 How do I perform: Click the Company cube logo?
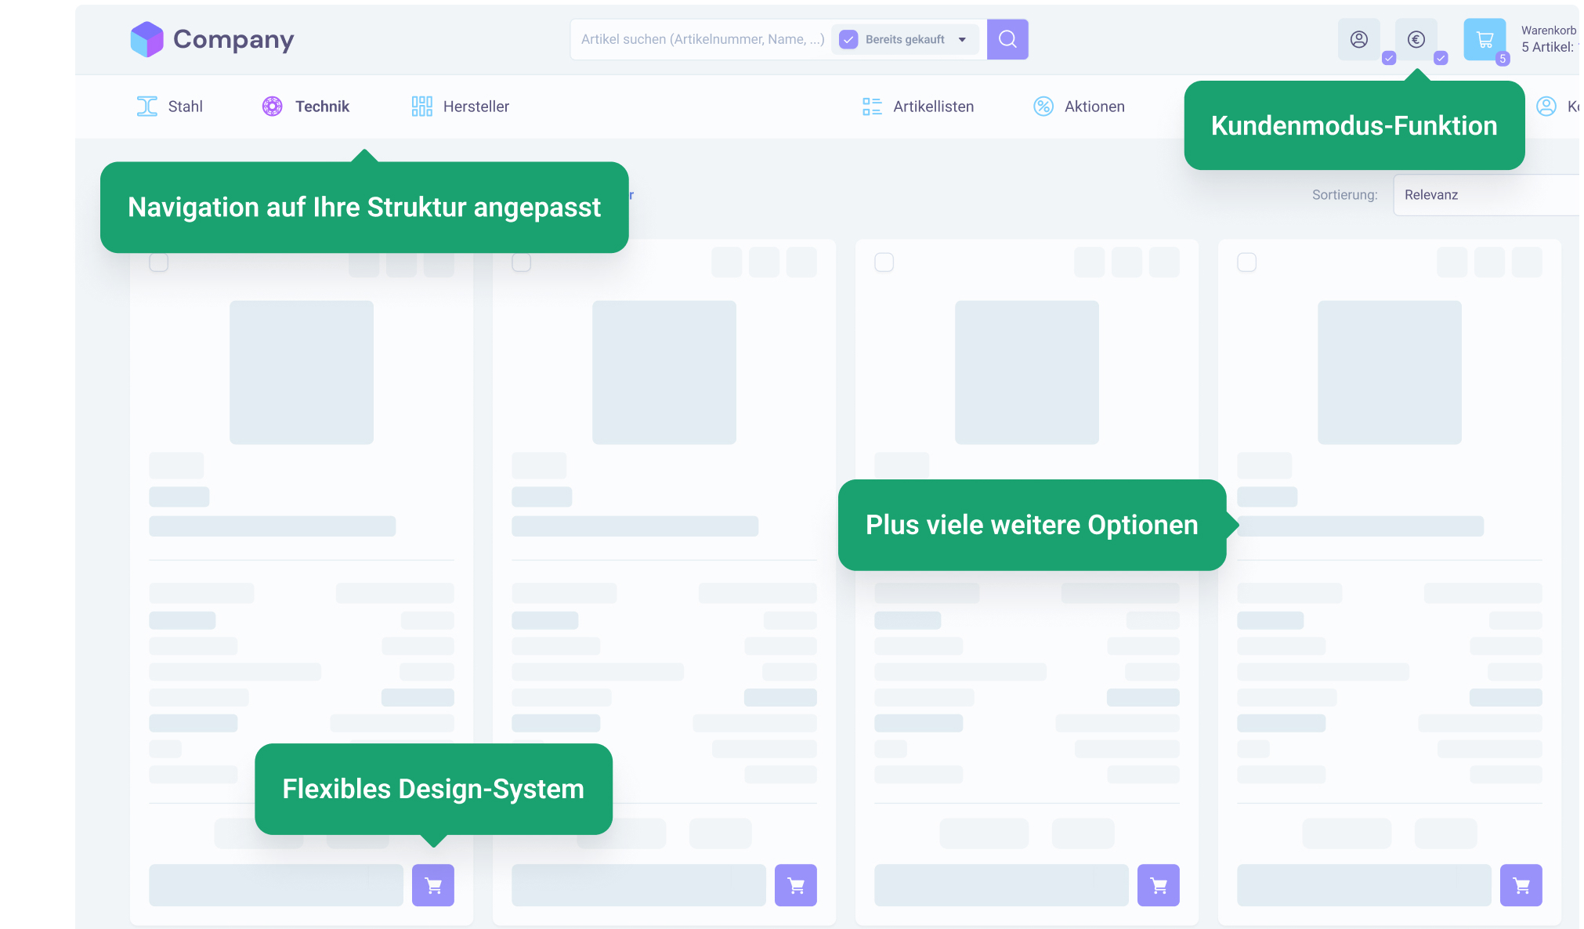tap(146, 39)
